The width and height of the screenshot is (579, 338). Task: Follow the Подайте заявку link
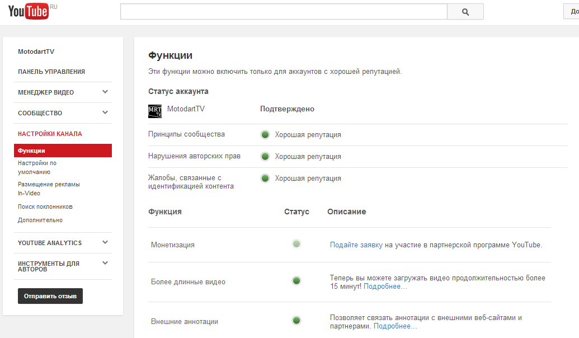point(356,245)
